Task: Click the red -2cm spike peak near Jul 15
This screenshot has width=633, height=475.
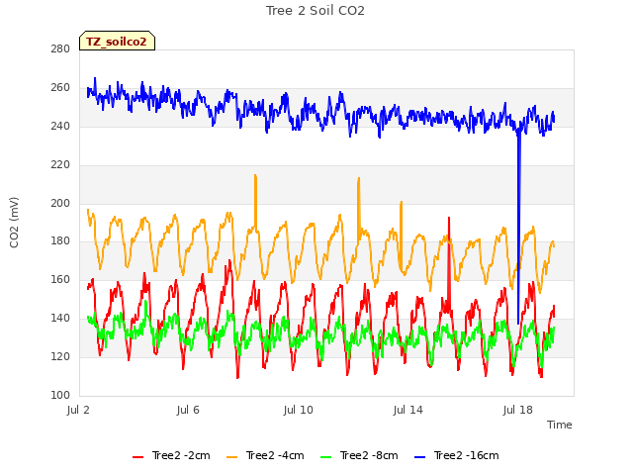Action: (449, 219)
